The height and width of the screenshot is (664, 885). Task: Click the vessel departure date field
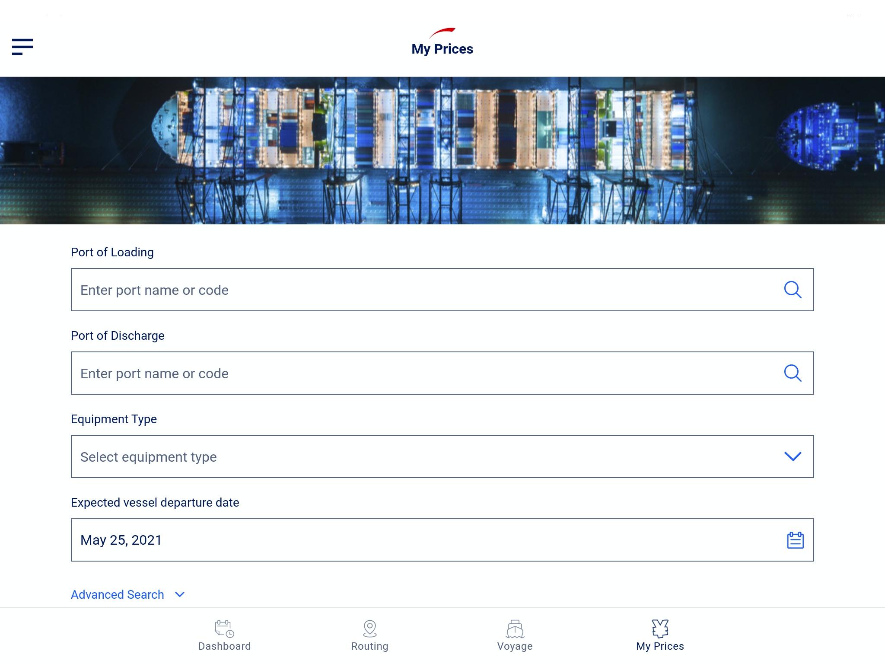442,540
